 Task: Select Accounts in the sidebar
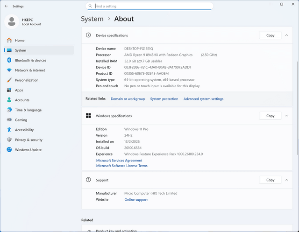pyautogui.click(x=39, y=100)
